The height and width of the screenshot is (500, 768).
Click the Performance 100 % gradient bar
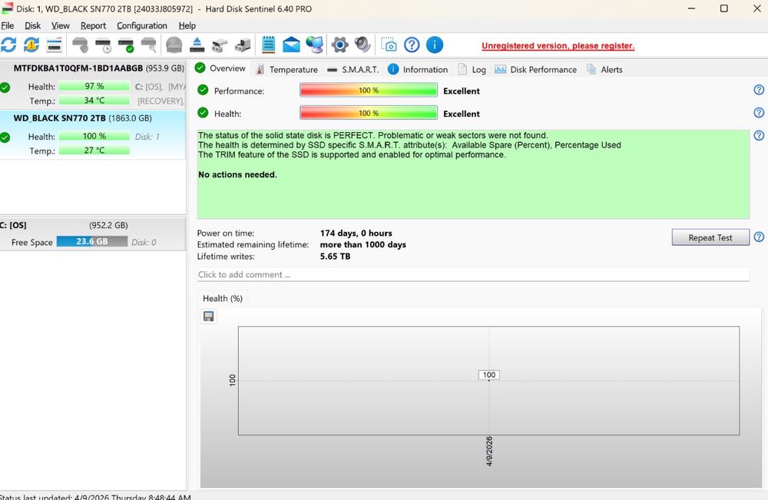click(x=369, y=91)
